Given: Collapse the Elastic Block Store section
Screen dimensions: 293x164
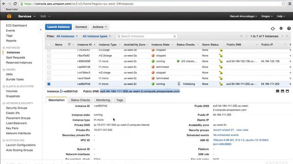Looking at the screenshot, I should [4, 87].
